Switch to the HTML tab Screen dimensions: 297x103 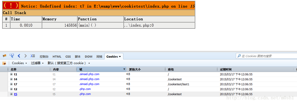(x=57, y=57)
